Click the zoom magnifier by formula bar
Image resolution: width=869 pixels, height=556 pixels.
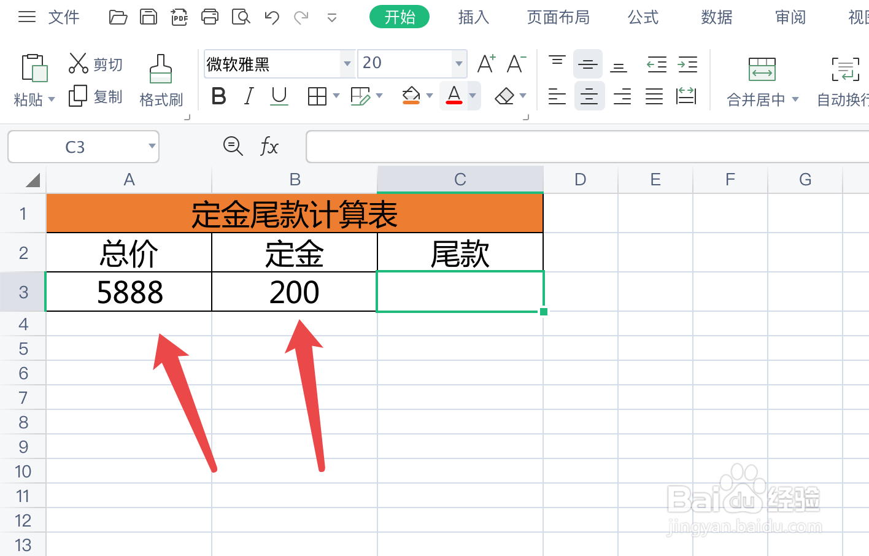point(233,146)
